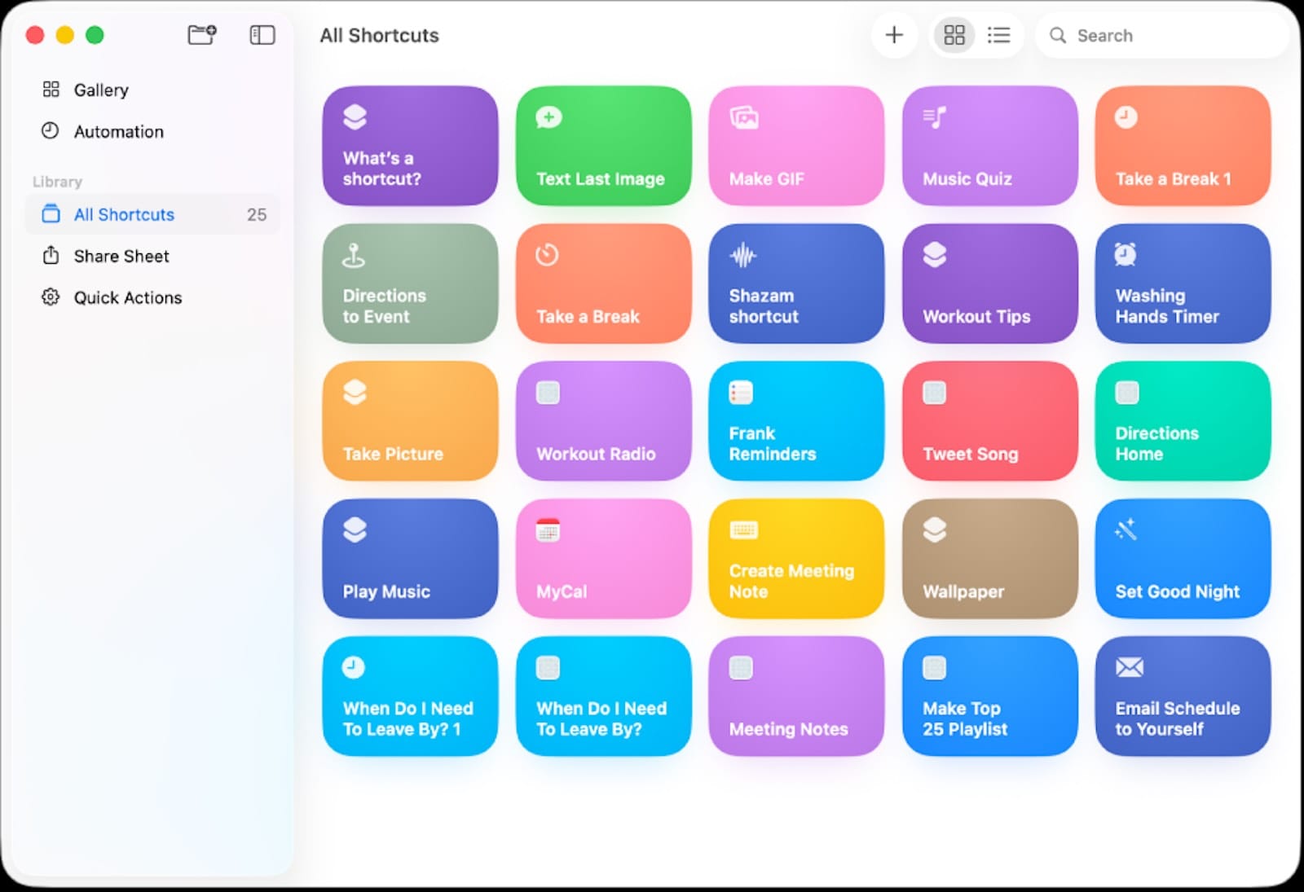Open Quick Actions in the sidebar

pyautogui.click(x=127, y=297)
